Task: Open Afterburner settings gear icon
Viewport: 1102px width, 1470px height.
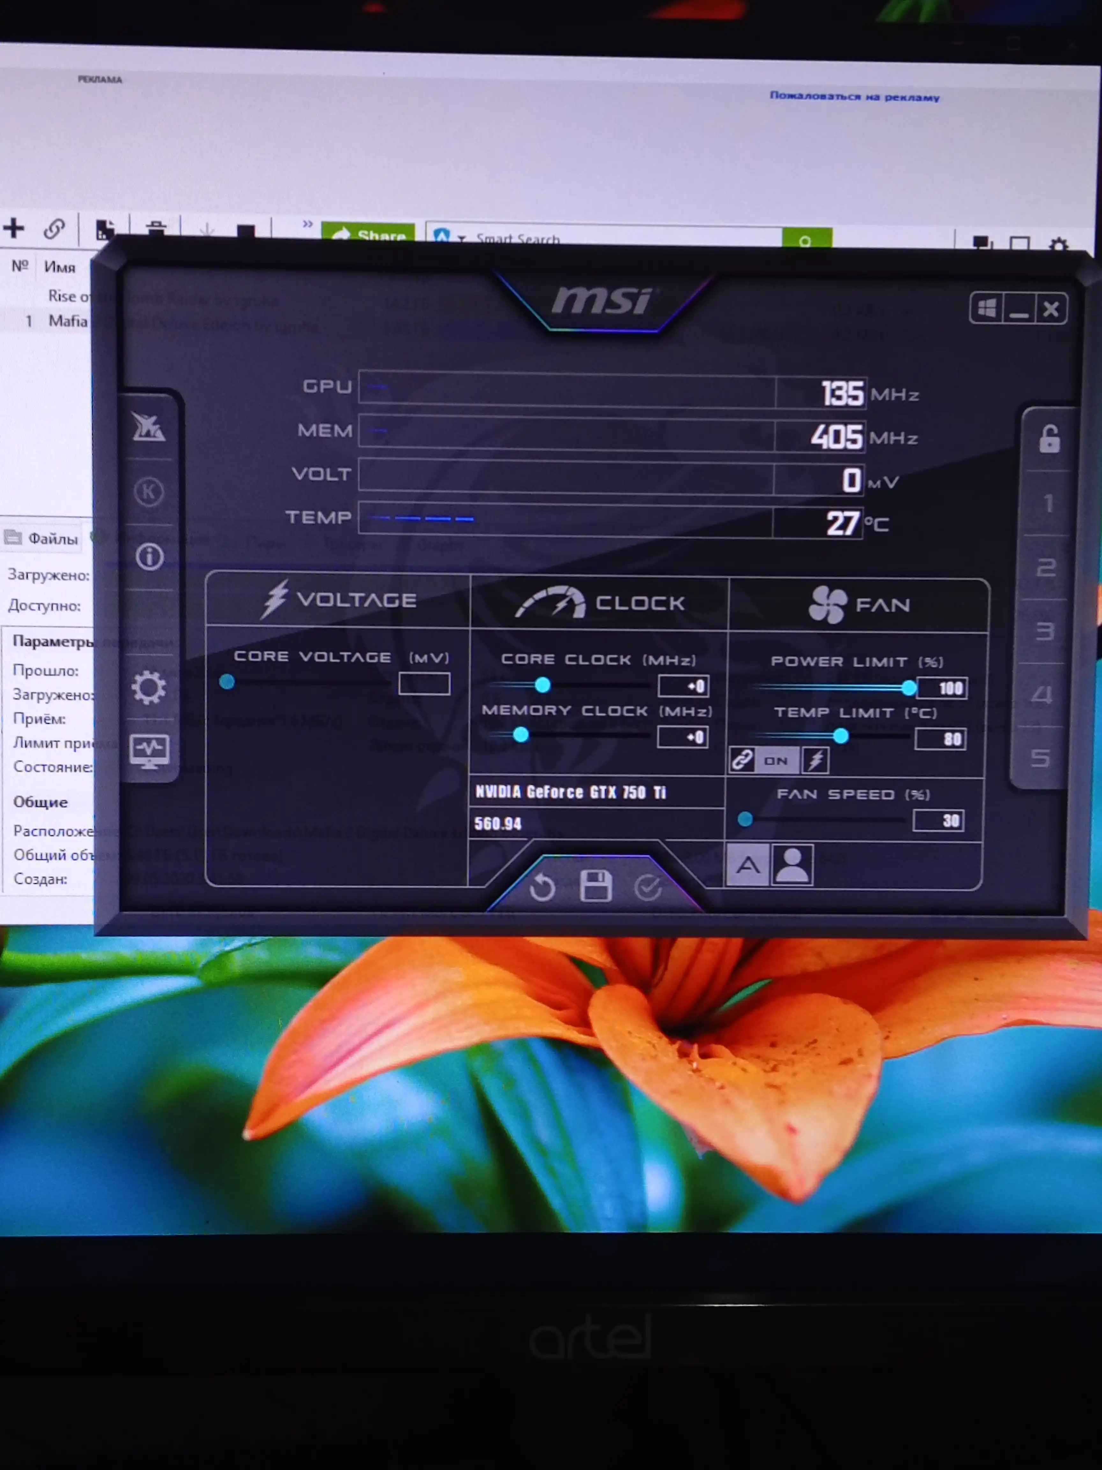Action: pos(149,687)
